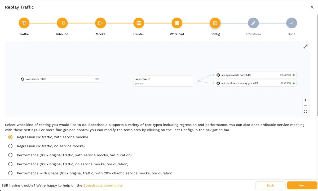Select the java-client service node

tap(163, 81)
